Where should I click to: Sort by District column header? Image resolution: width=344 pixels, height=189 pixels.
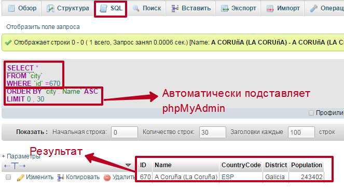276,165
